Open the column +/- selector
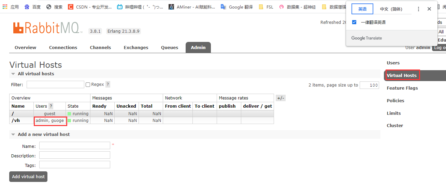446x186 pixels. (280, 98)
